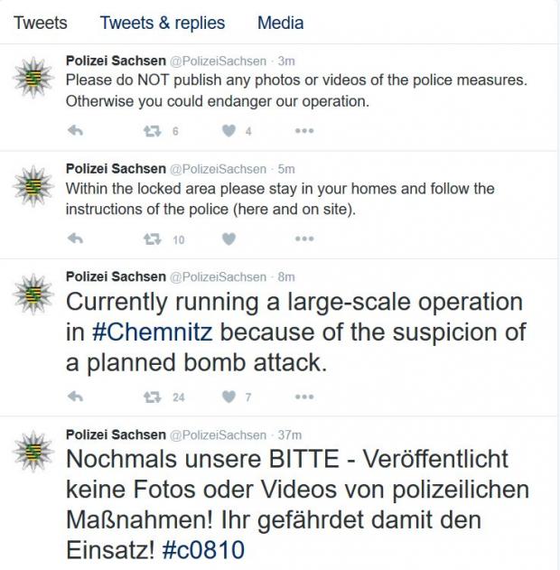The width and height of the screenshot is (560, 570).
Task: Open the 8m timestamp permalink
Action: (x=286, y=276)
